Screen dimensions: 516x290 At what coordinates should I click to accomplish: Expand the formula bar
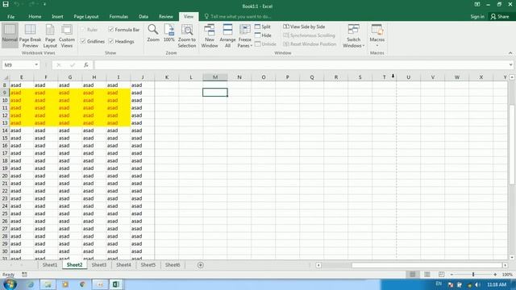(x=510, y=64)
